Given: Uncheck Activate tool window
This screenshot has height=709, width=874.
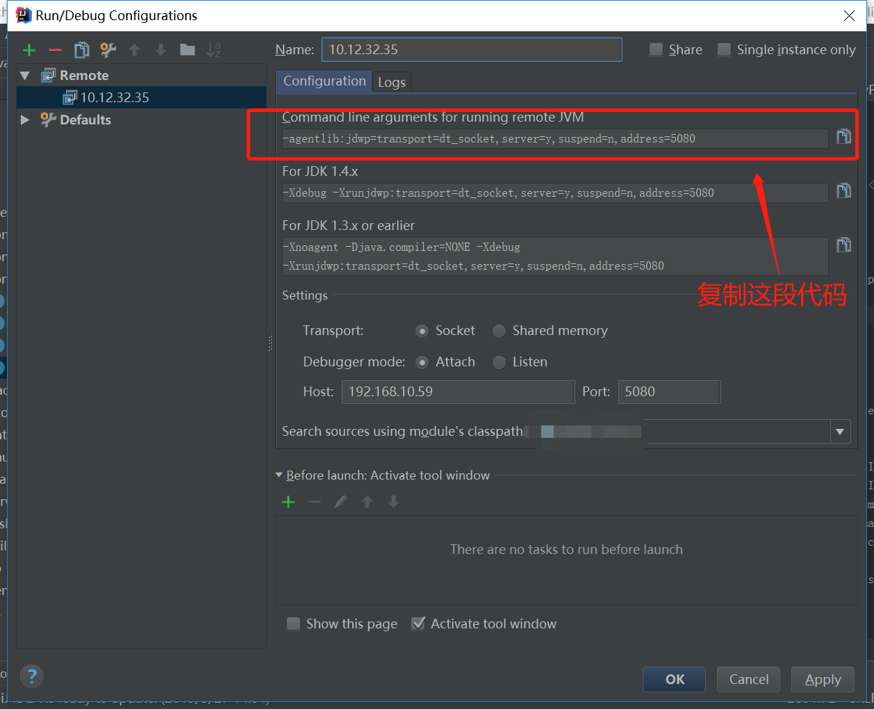Looking at the screenshot, I should pyautogui.click(x=418, y=624).
